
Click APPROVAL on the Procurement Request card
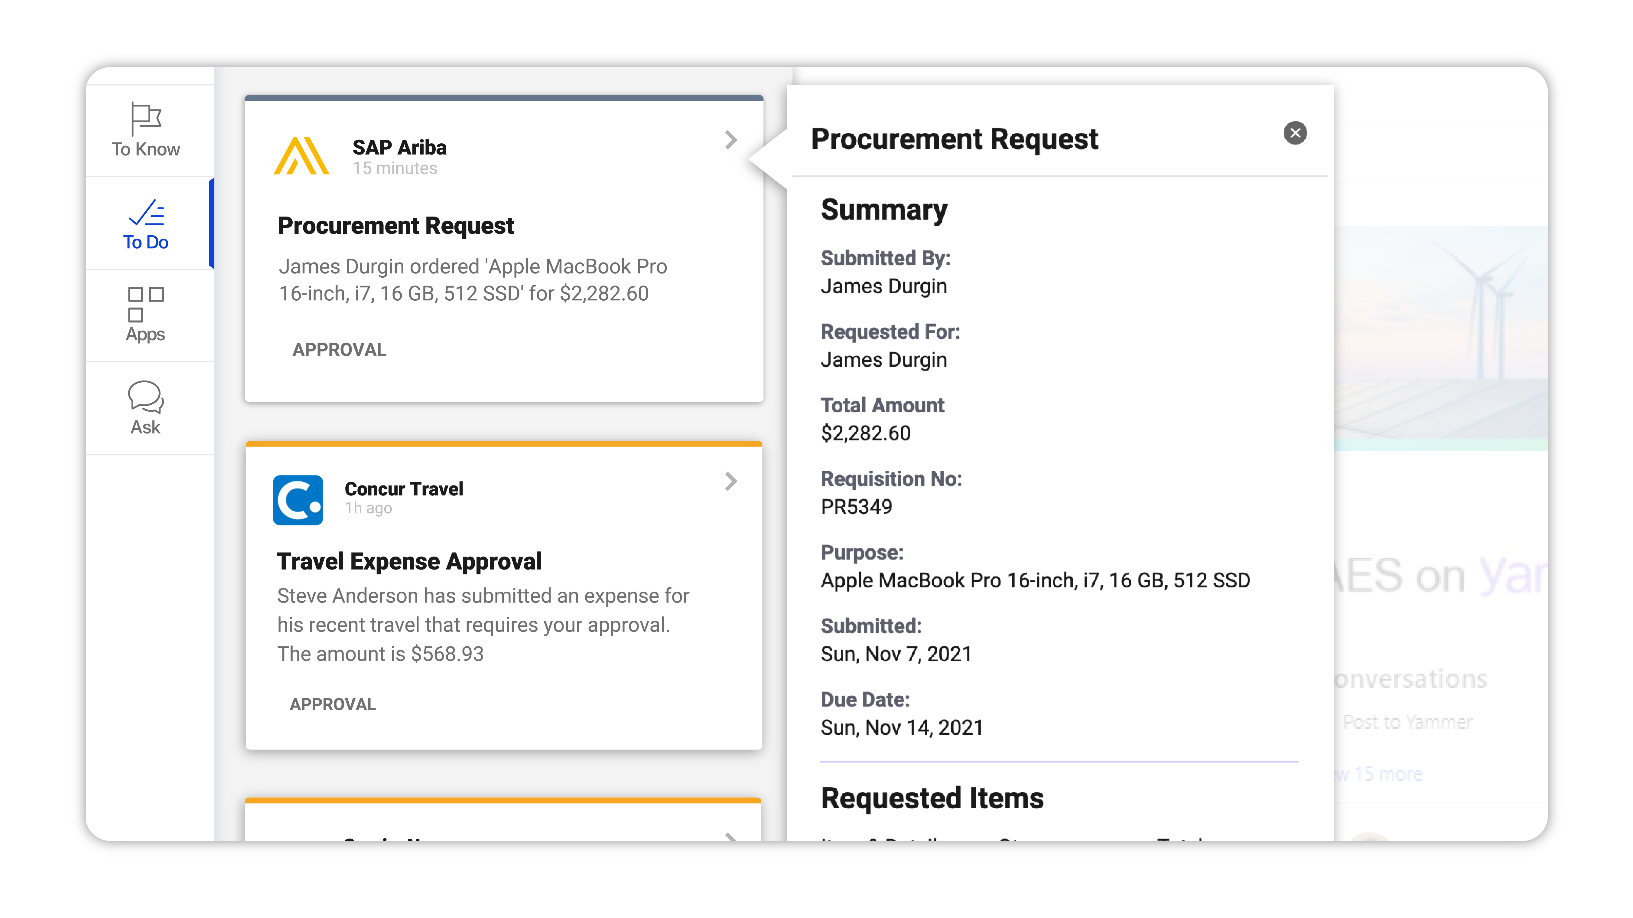tap(339, 349)
